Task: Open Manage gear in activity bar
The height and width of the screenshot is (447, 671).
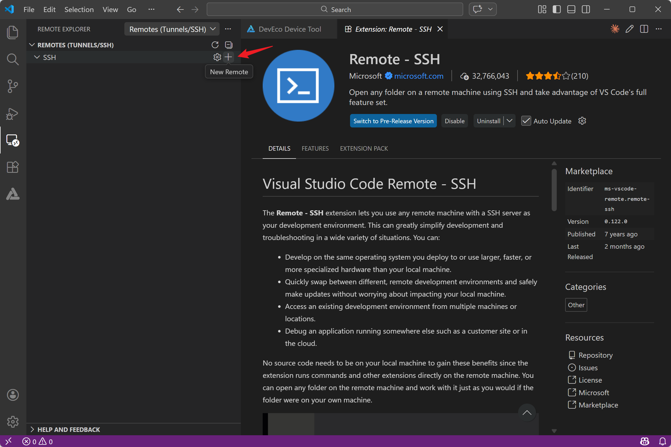Action: (x=13, y=422)
